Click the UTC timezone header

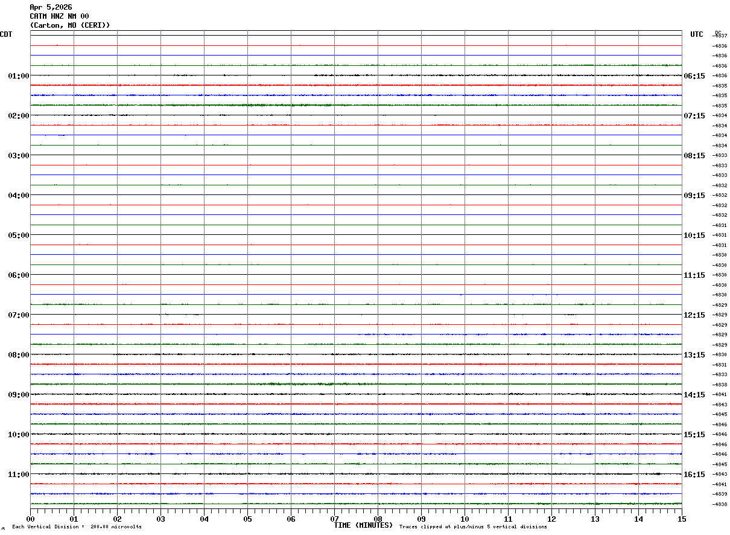tap(697, 34)
